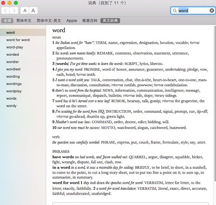Screen dimensions: 216x205
Task: Increase font size with large A button
Action: [x=33, y=10]
